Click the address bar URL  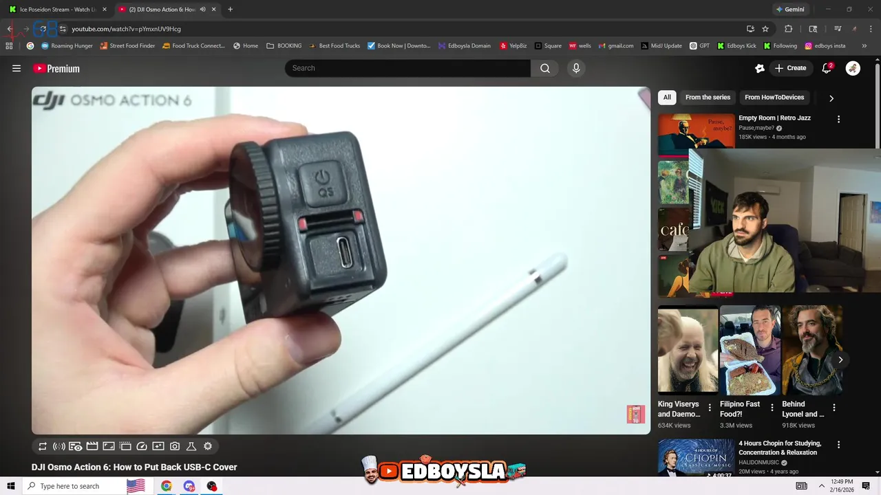tap(126, 29)
